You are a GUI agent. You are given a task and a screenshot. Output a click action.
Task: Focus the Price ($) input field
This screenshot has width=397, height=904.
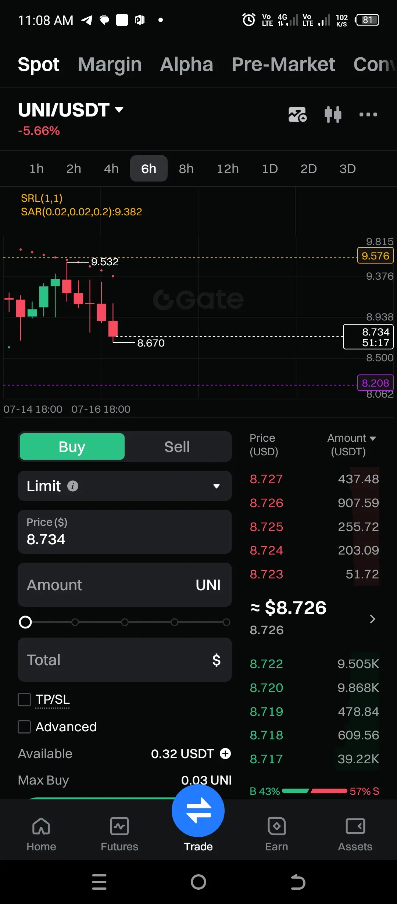coord(125,532)
